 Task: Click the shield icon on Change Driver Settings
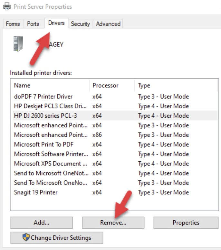[26, 237]
